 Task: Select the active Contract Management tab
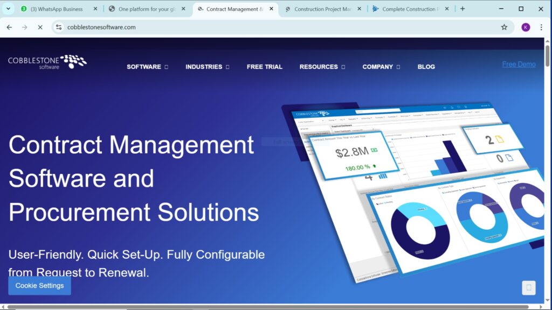(x=234, y=9)
